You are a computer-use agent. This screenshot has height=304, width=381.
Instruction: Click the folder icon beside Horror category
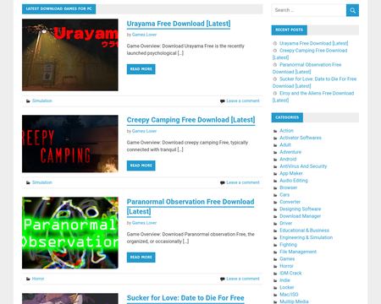tap(275, 267)
